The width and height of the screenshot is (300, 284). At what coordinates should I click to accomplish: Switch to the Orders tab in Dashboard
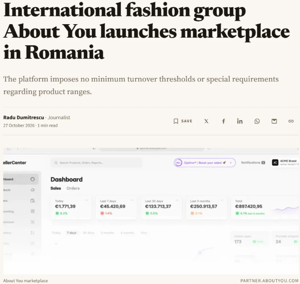[x=73, y=188]
